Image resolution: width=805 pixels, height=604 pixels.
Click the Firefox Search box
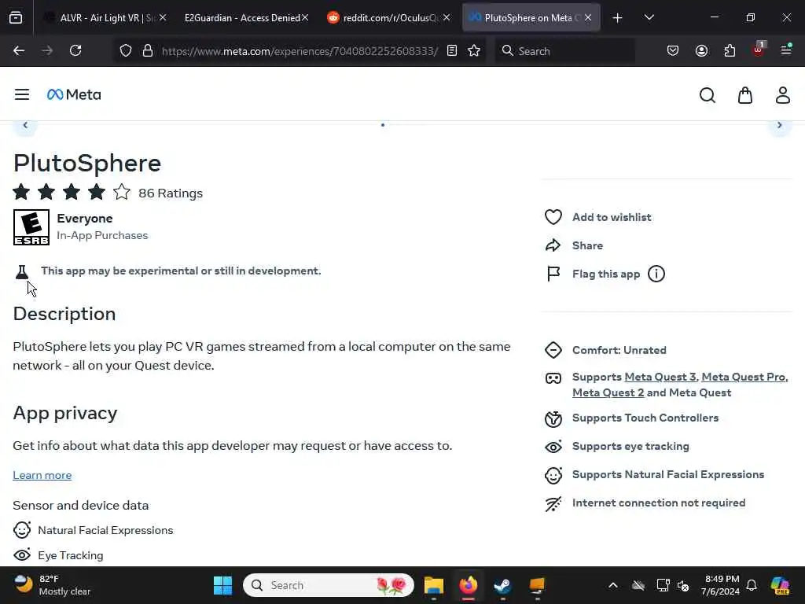pos(564,50)
